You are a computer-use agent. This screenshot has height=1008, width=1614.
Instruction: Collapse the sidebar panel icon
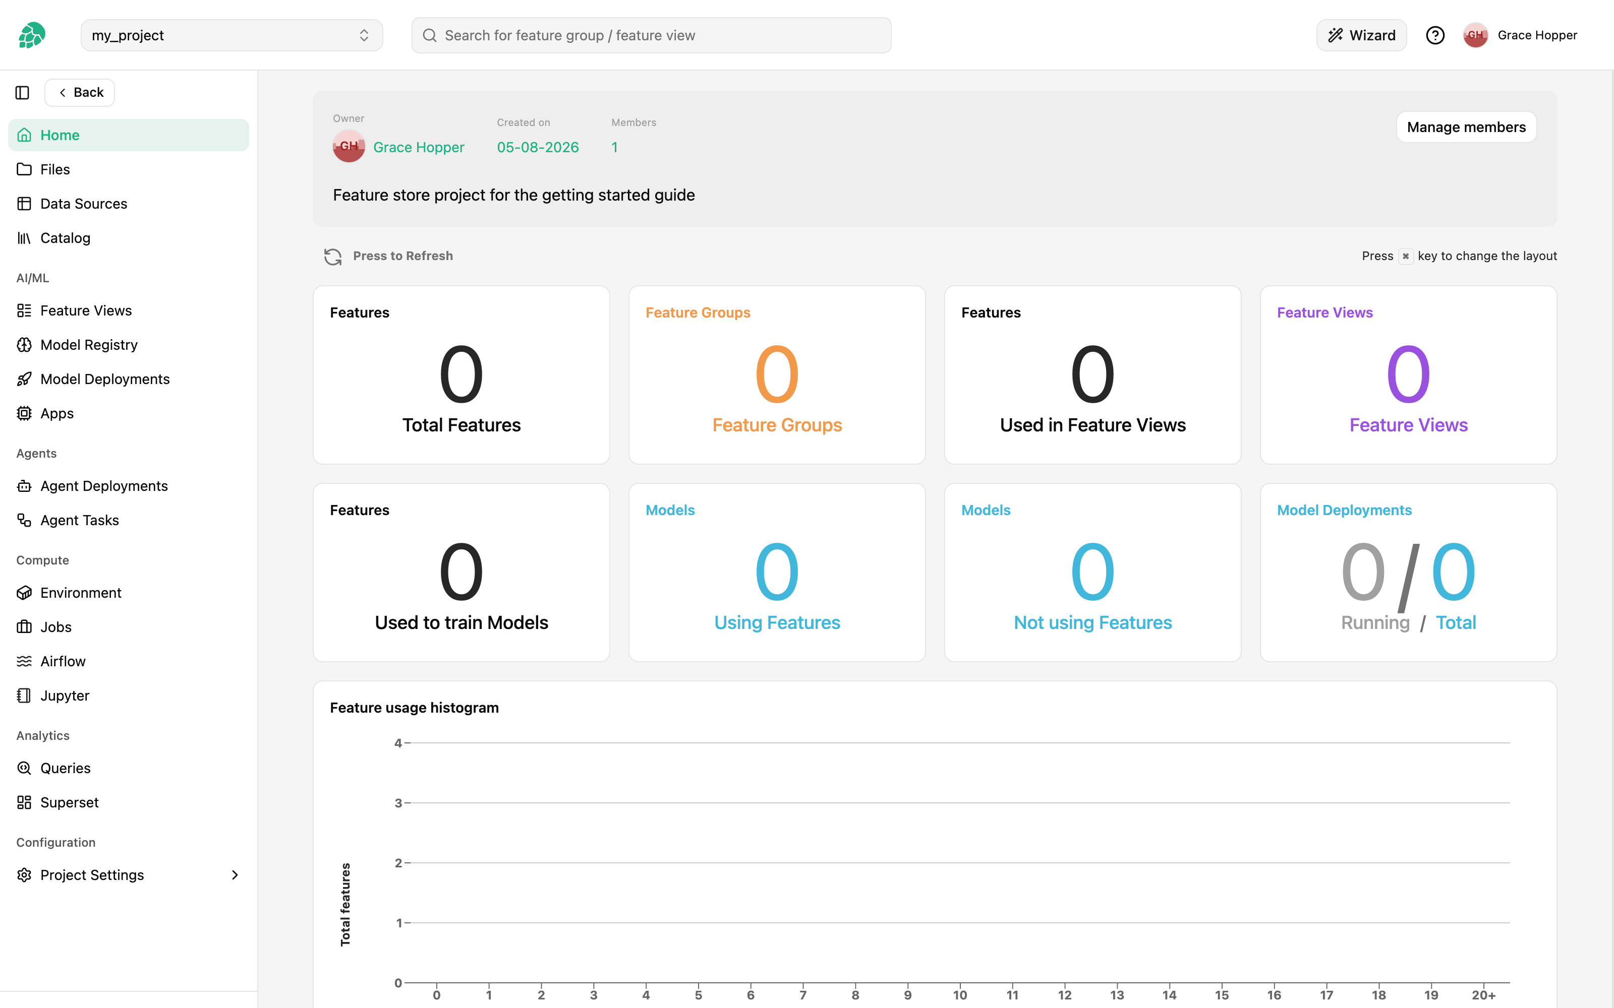coord(22,93)
